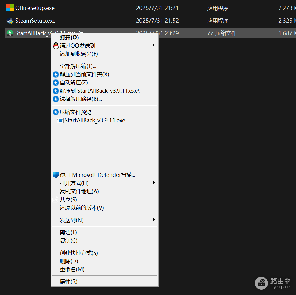Click size value 7,273

pyautogui.click(x=285, y=8)
